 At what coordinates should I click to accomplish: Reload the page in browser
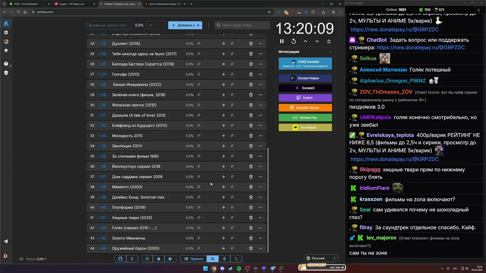tap(18, 12)
